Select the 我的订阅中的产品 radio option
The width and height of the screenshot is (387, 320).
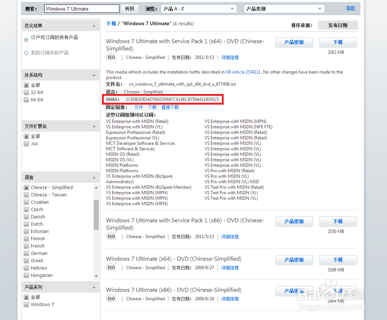[26, 53]
